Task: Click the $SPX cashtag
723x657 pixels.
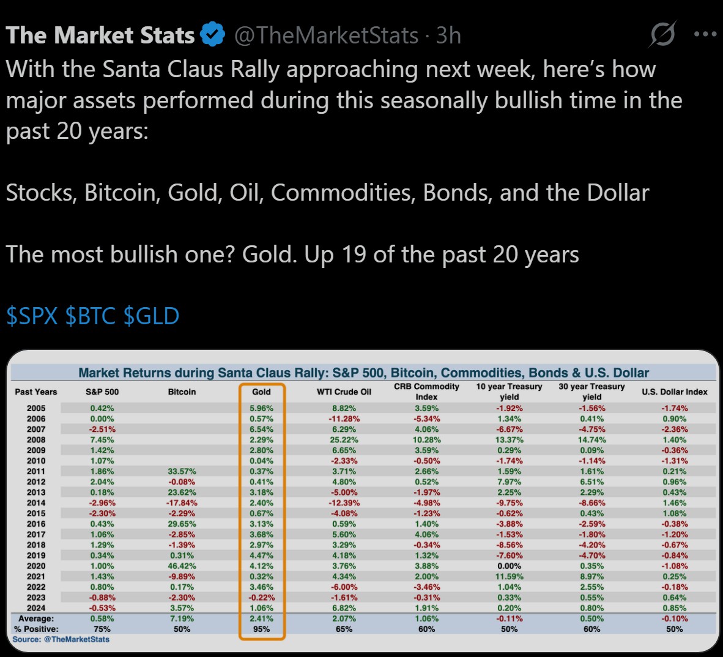Action: pyautogui.click(x=32, y=316)
